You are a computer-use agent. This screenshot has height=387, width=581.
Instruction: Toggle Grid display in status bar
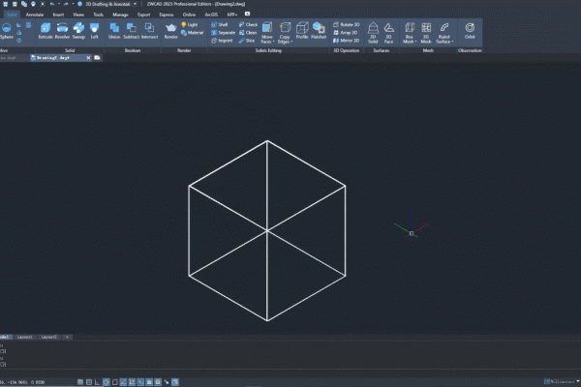(89, 382)
